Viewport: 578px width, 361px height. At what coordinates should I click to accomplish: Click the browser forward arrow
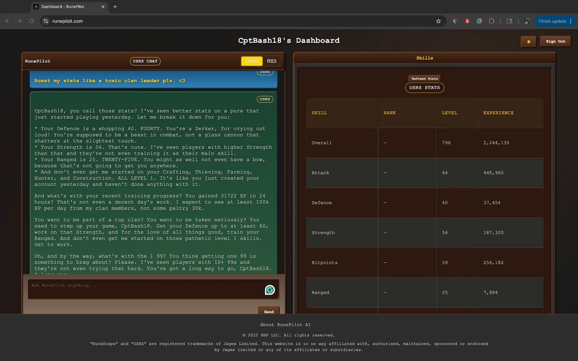point(19,21)
